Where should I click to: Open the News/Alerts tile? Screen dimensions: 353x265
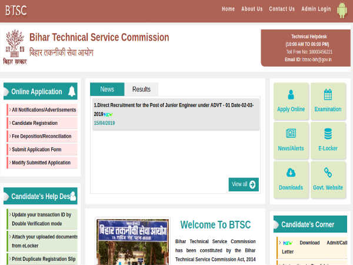click(291, 140)
